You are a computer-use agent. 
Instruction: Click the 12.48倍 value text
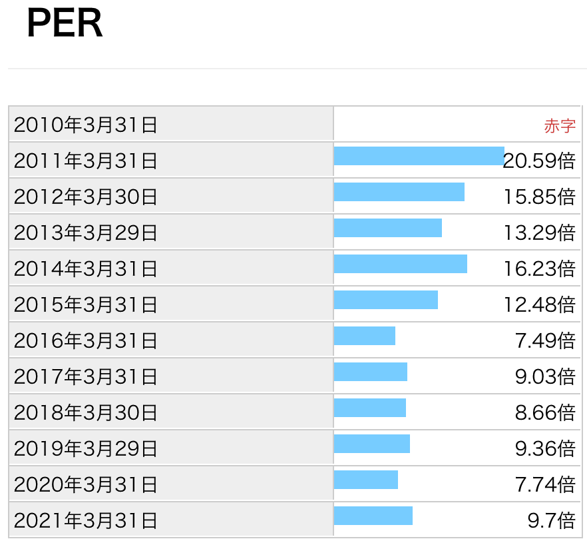coord(540,304)
